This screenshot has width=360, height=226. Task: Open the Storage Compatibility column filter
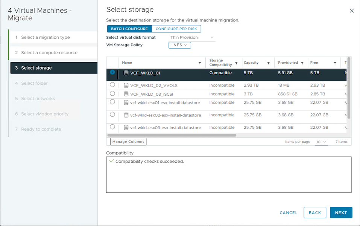(x=236, y=63)
